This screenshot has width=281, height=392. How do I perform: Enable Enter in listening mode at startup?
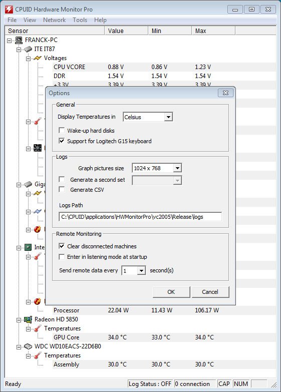click(x=62, y=256)
